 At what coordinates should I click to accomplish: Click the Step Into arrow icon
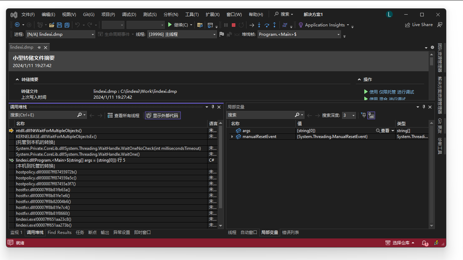[259, 25]
